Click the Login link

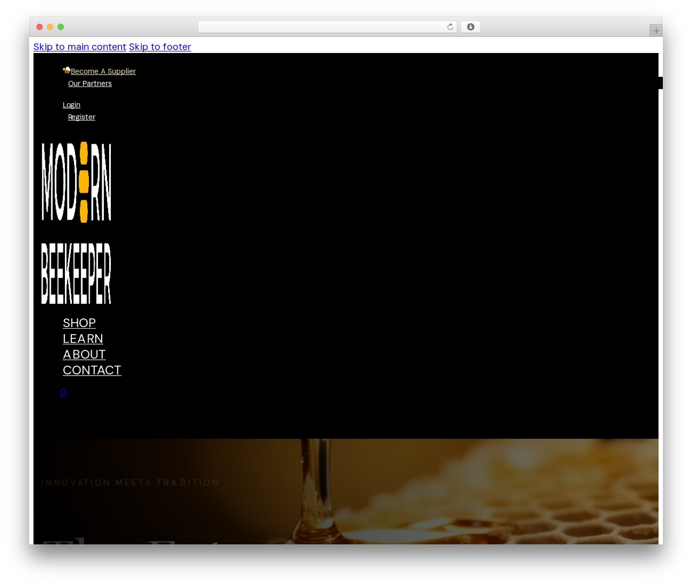click(71, 105)
